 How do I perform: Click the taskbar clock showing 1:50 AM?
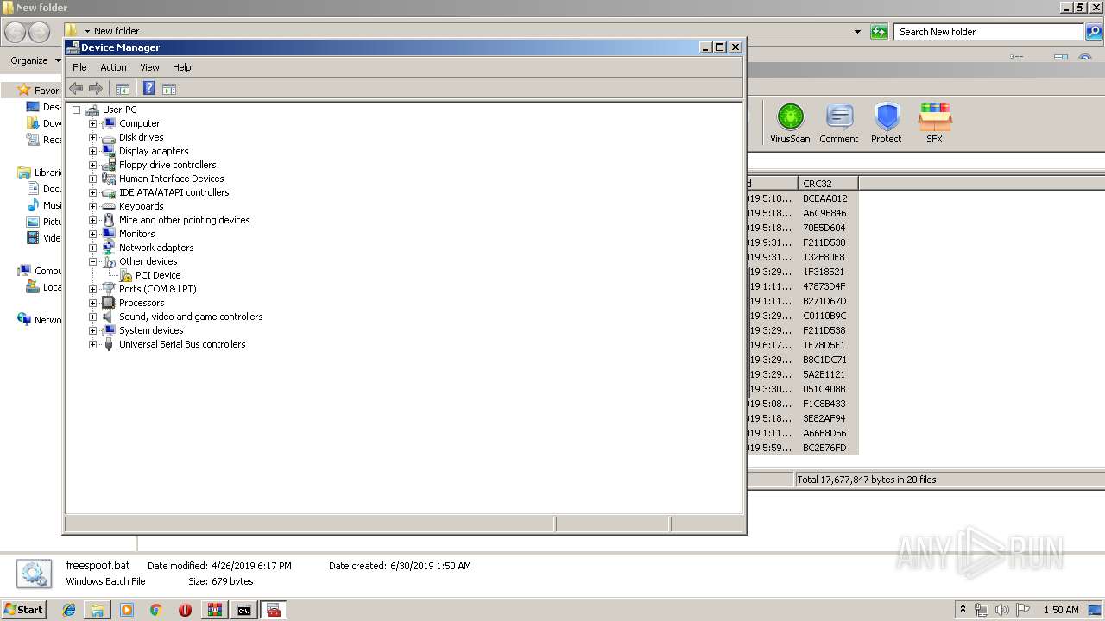[x=1061, y=610]
